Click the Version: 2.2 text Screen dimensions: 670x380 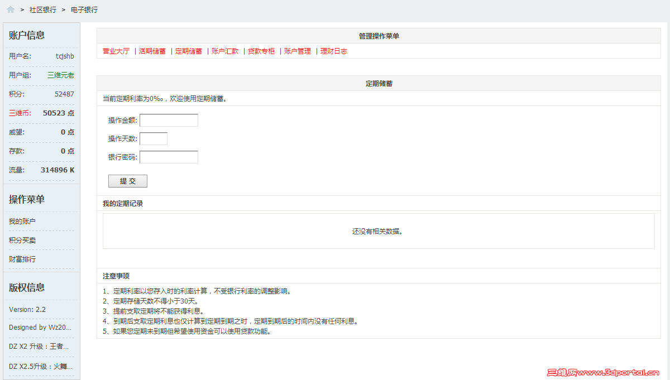(27, 310)
